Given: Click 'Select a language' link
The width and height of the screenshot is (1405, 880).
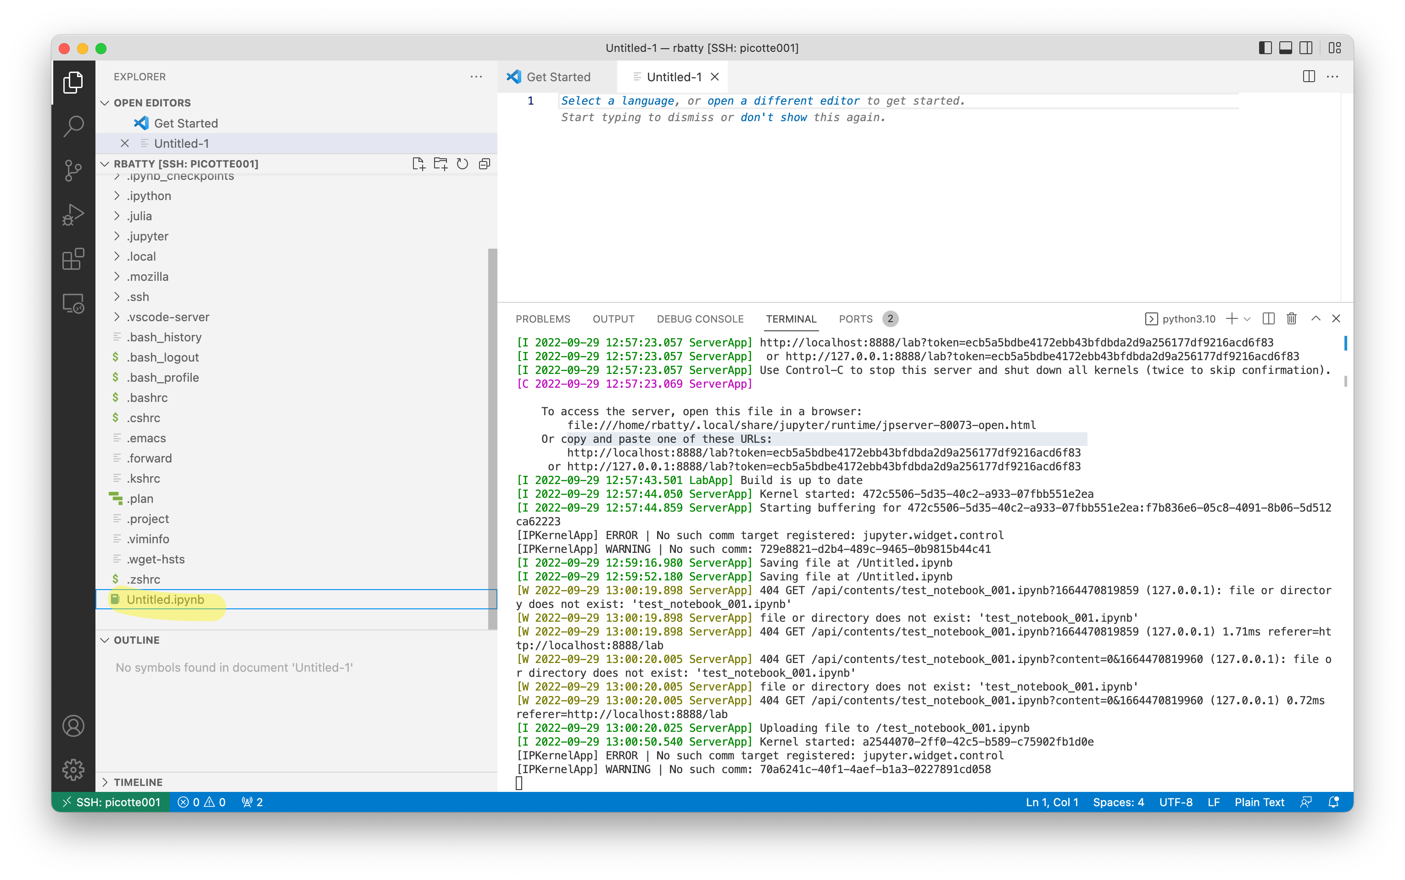Looking at the screenshot, I should (617, 100).
